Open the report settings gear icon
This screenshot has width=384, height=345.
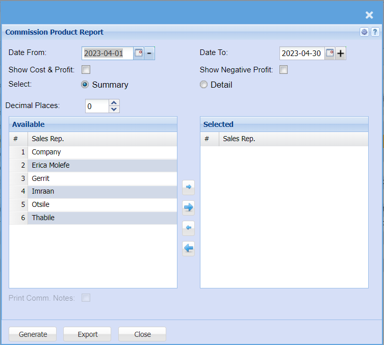click(364, 32)
